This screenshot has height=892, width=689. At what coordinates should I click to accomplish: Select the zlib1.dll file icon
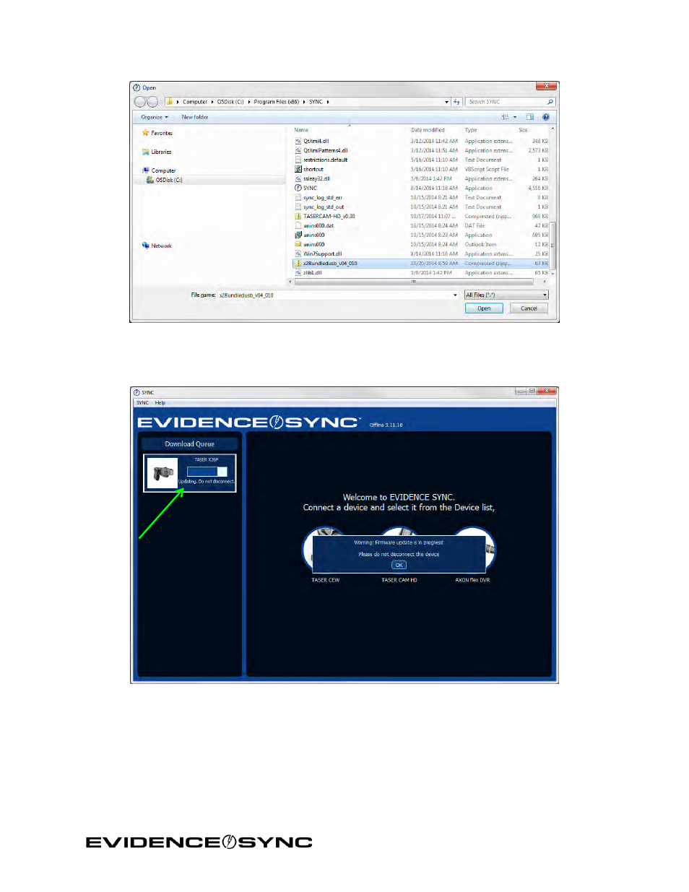[x=298, y=272]
